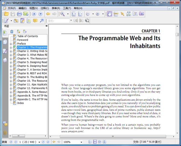Screen dimensions: 181x146
Task: Click the page number field in status bar
Action: (x=28, y=142)
